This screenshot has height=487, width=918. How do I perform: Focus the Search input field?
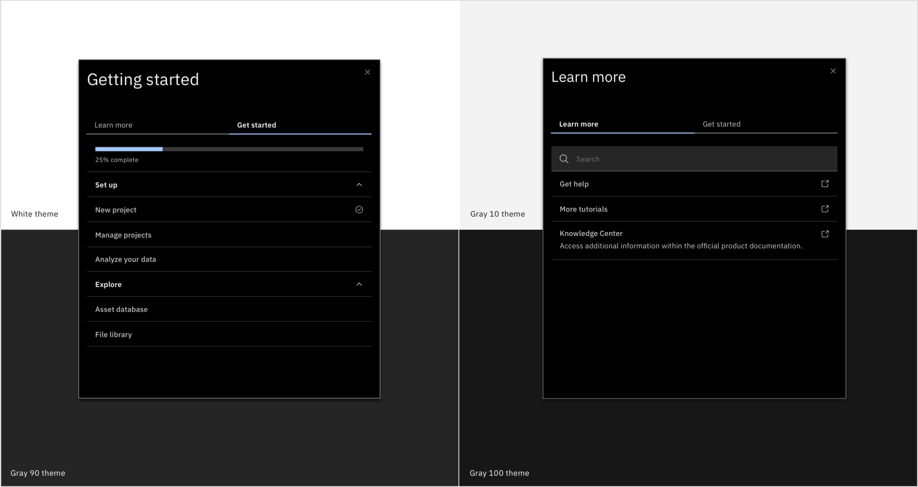click(x=698, y=159)
